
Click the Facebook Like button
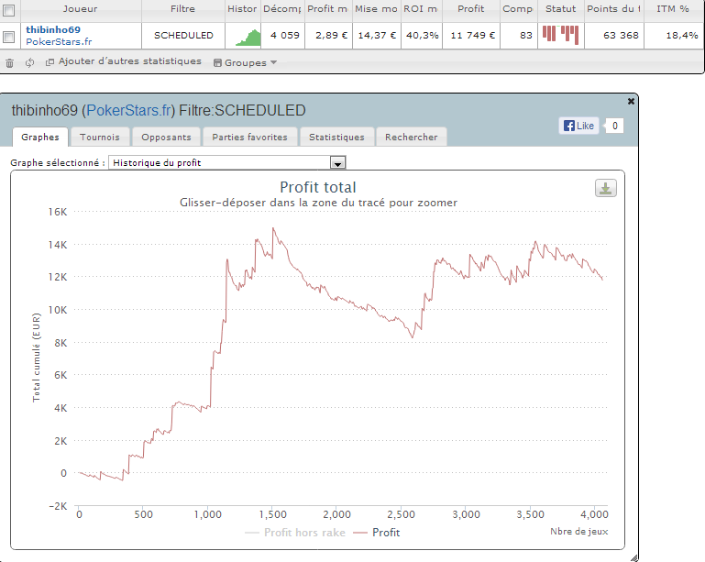579,126
